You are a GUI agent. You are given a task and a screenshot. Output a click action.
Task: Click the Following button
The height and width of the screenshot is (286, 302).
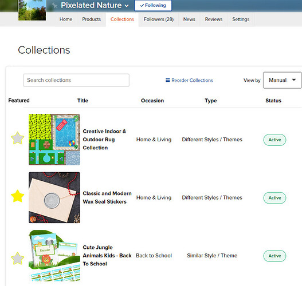pyautogui.click(x=153, y=5)
